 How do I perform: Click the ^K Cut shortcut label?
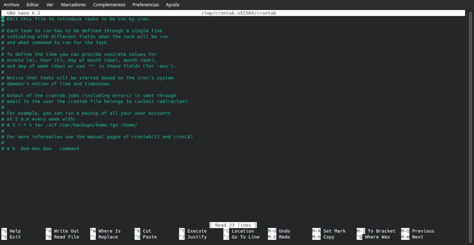click(143, 231)
